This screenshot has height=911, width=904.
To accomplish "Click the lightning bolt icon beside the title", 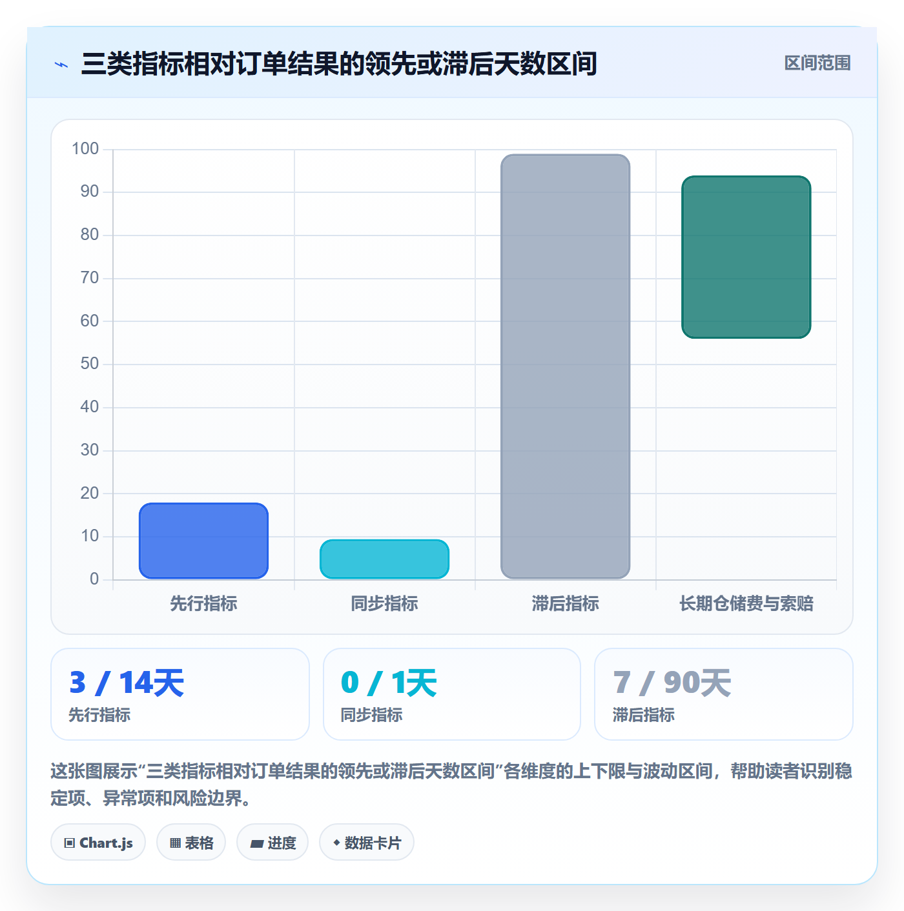I will (61, 65).
